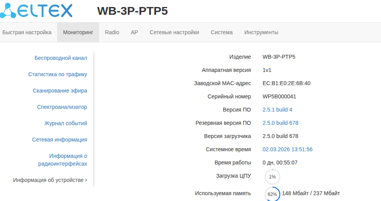Go to Сканирование эфира
Screen dimensions: 381x201
[60, 91]
